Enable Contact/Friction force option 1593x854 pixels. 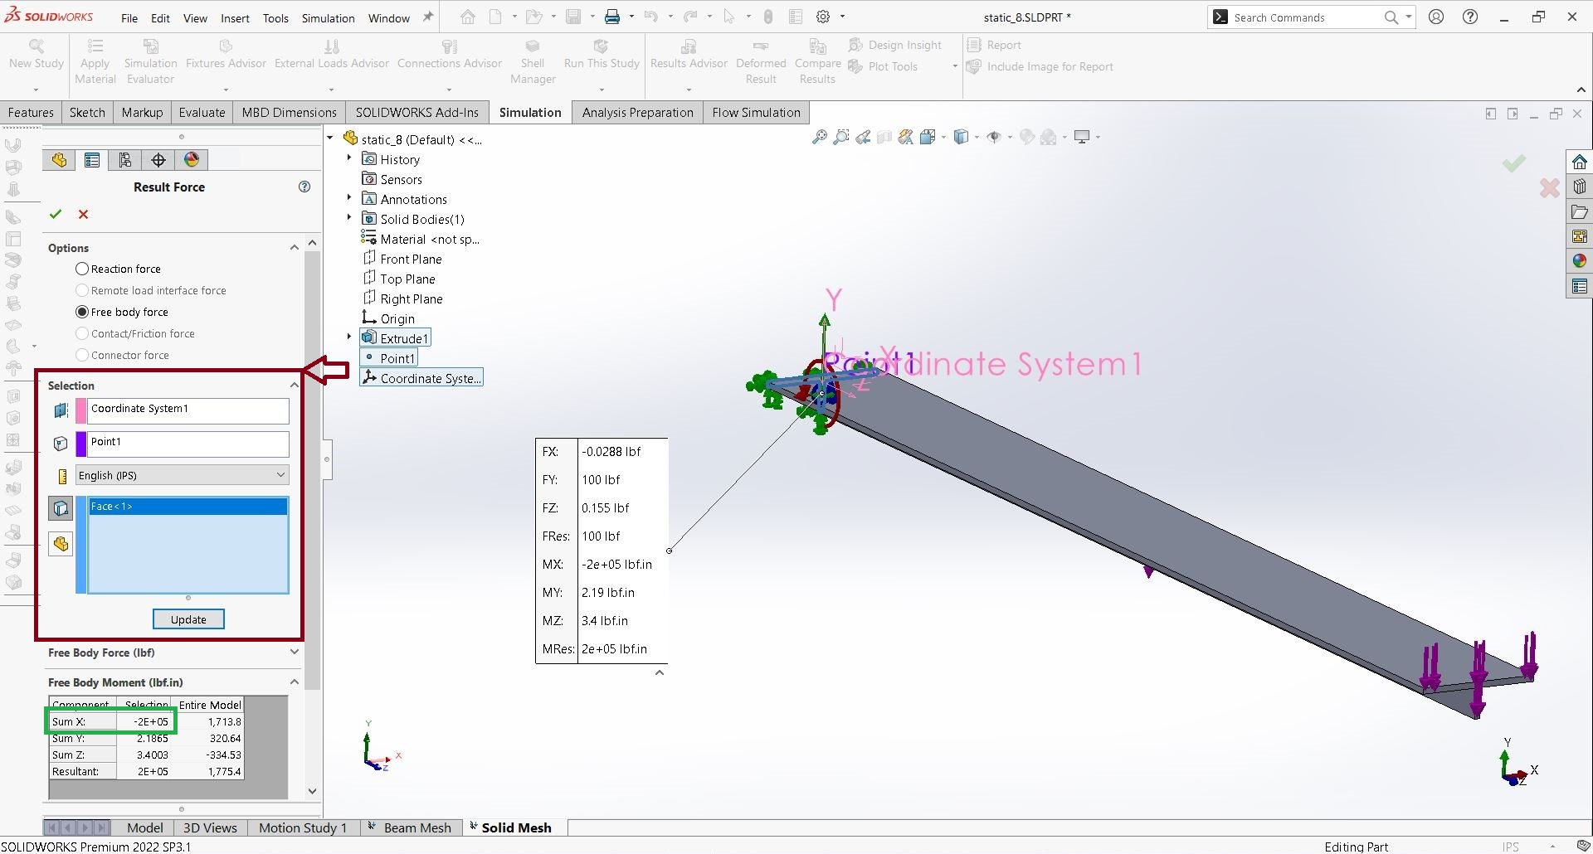pyautogui.click(x=82, y=333)
